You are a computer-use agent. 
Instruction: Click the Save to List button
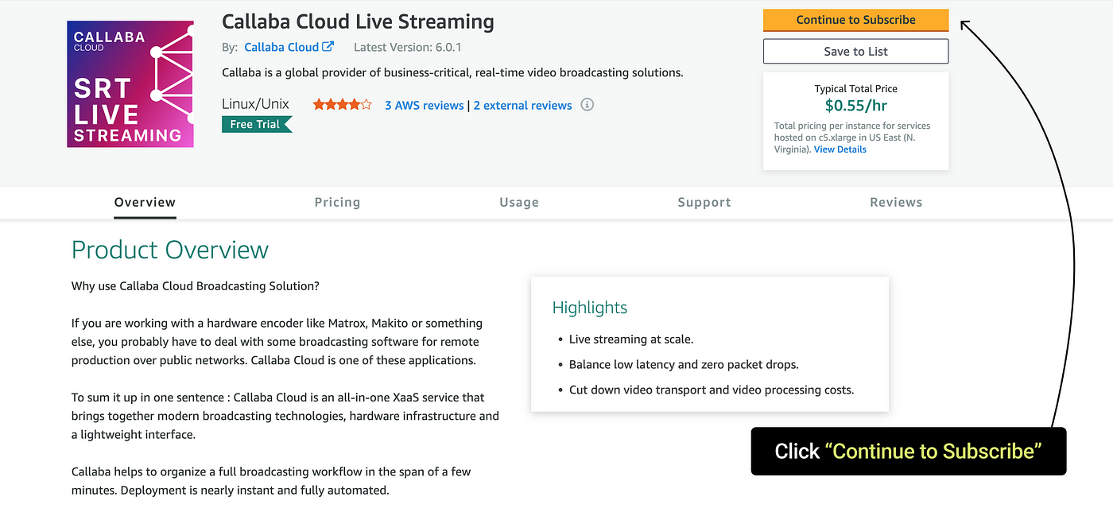click(855, 51)
